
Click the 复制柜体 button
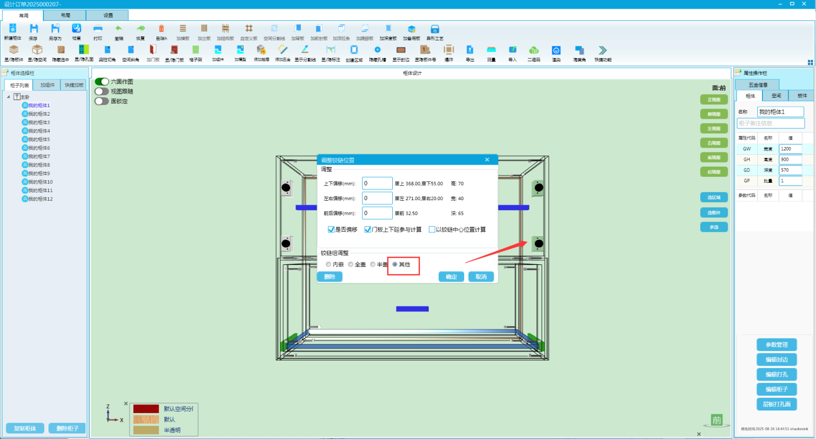click(25, 428)
